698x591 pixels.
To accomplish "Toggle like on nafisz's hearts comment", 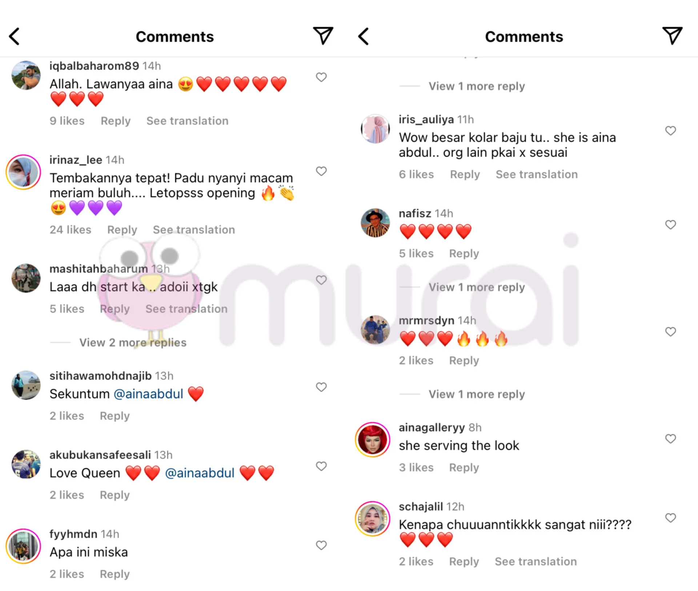I will [x=670, y=225].
